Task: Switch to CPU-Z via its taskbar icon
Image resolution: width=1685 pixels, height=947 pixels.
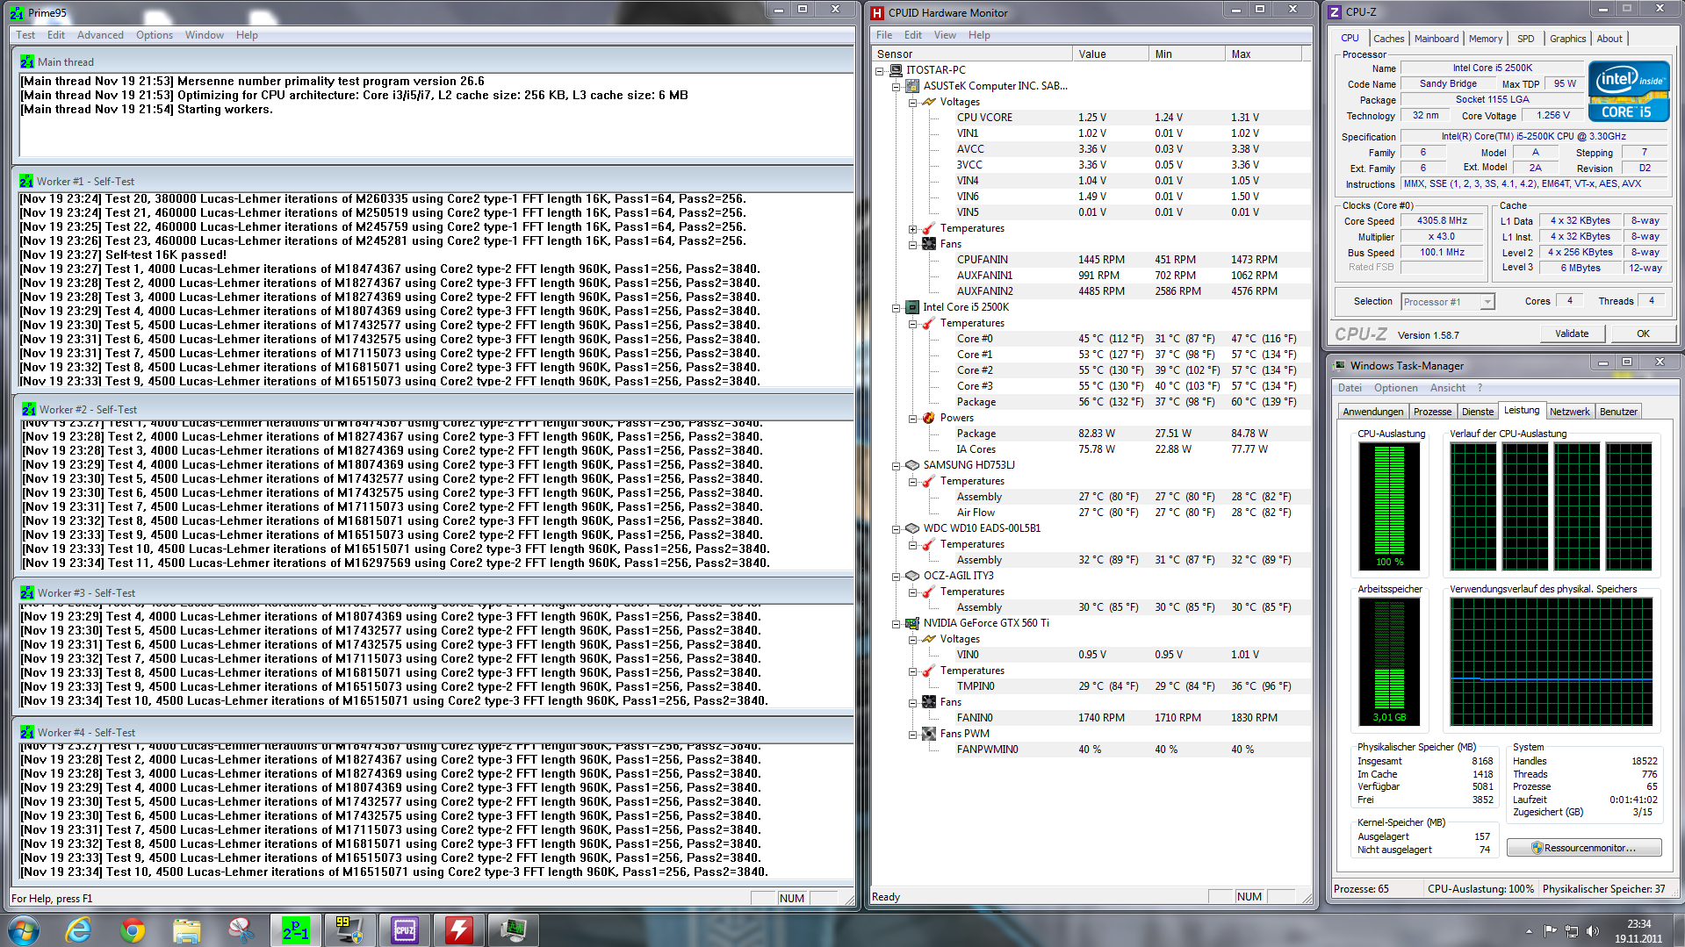Action: coord(404,929)
